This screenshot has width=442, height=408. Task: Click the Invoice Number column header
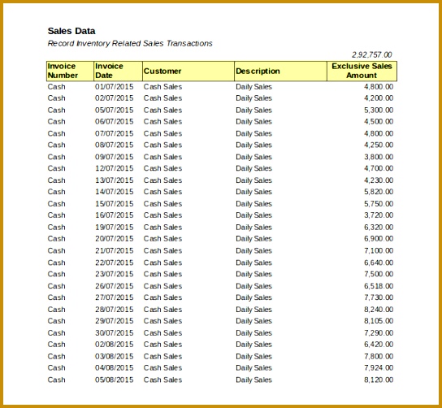(70, 71)
